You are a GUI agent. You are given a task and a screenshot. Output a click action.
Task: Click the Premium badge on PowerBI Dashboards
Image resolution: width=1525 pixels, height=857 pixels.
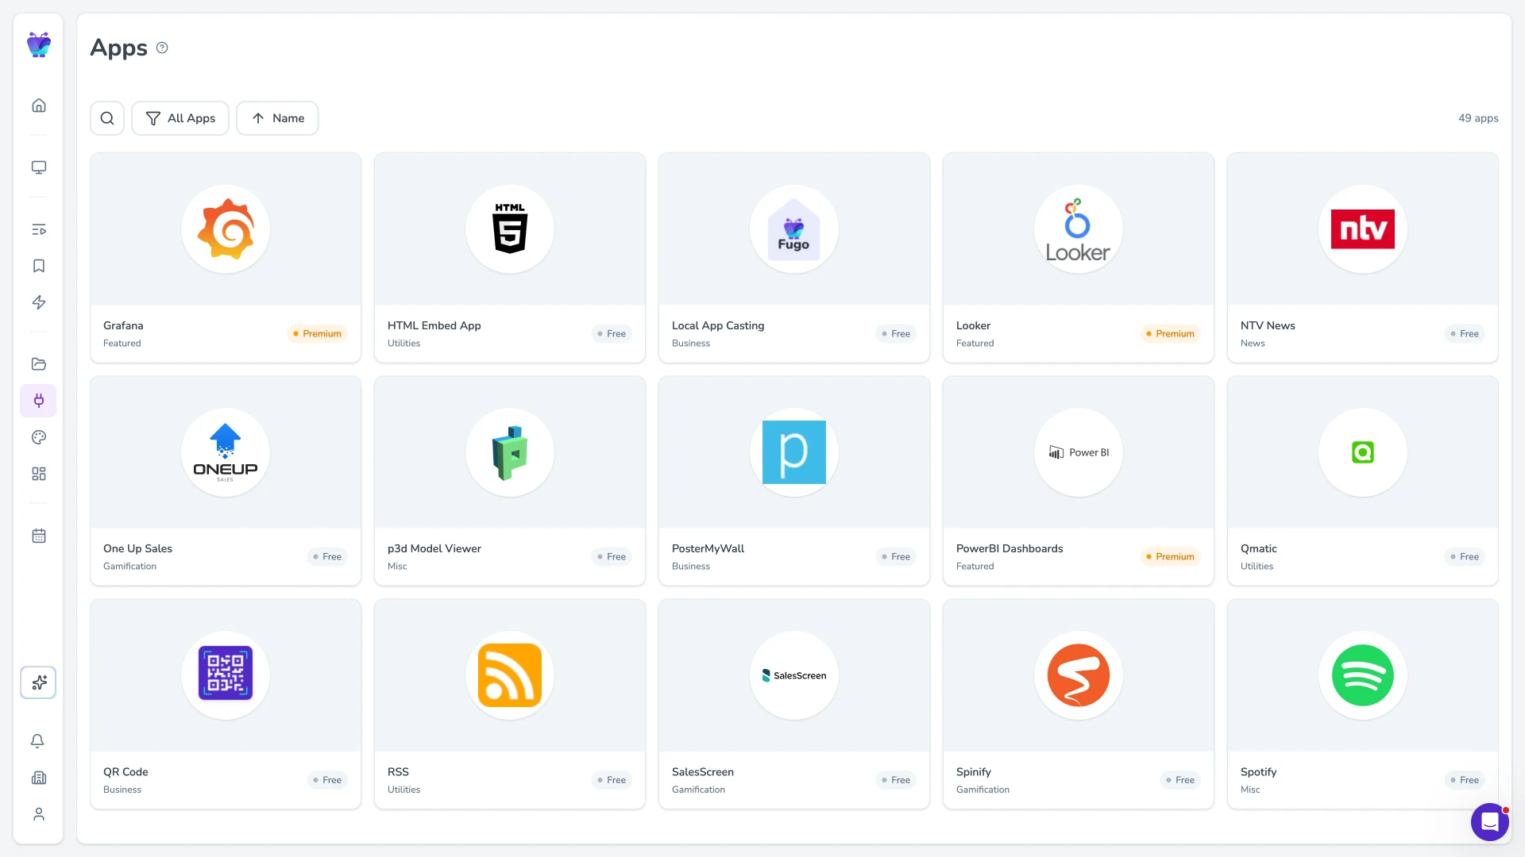coord(1170,557)
